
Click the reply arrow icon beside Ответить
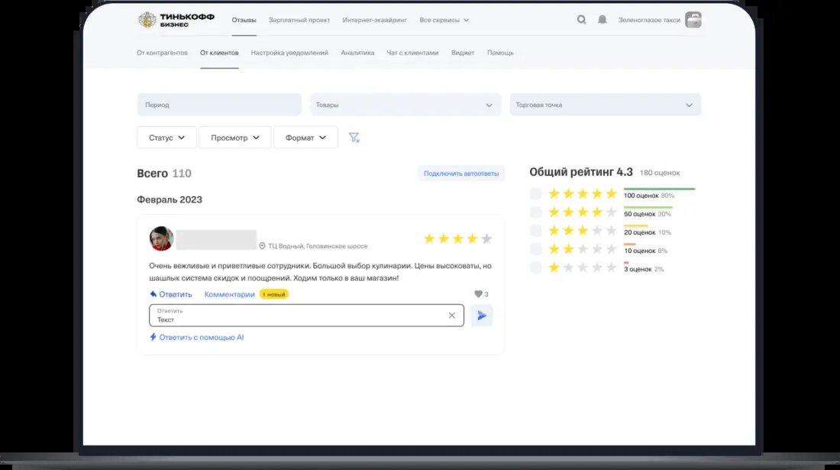[153, 294]
